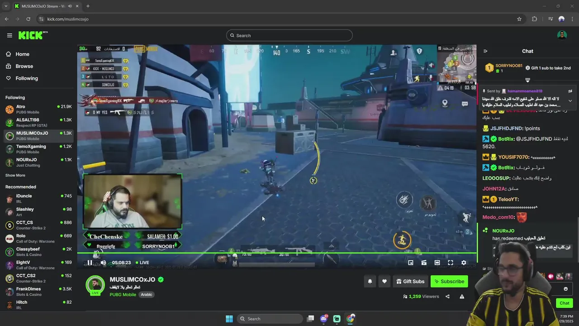The image size is (579, 326).
Task: Open the emoji picker in chat input
Action: 565,289
